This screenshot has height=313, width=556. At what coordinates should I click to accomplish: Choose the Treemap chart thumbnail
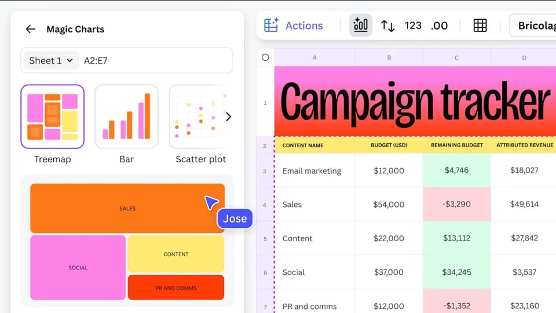tap(53, 117)
